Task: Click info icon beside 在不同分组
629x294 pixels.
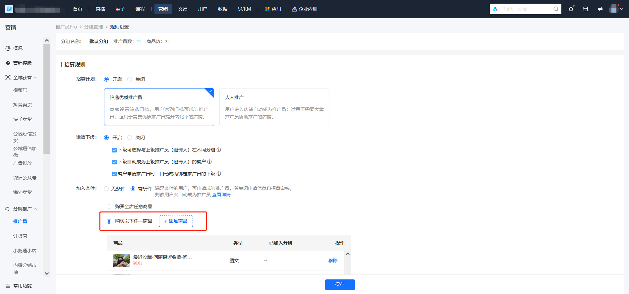Action: [219, 150]
